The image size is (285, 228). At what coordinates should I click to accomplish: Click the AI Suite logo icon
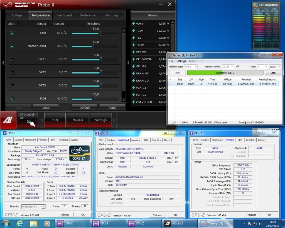pos(8,120)
